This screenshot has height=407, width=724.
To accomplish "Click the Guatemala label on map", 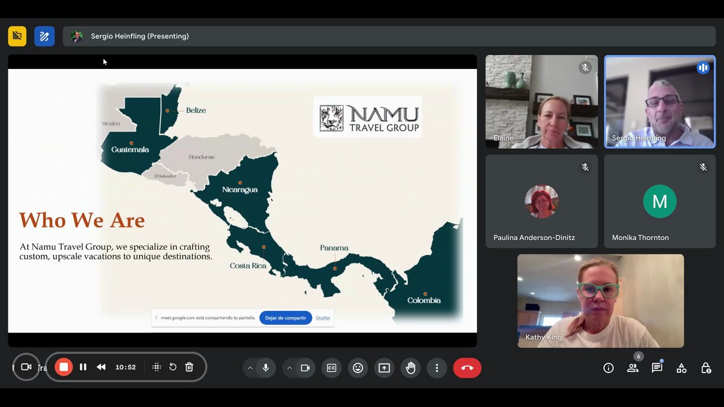I will point(130,150).
